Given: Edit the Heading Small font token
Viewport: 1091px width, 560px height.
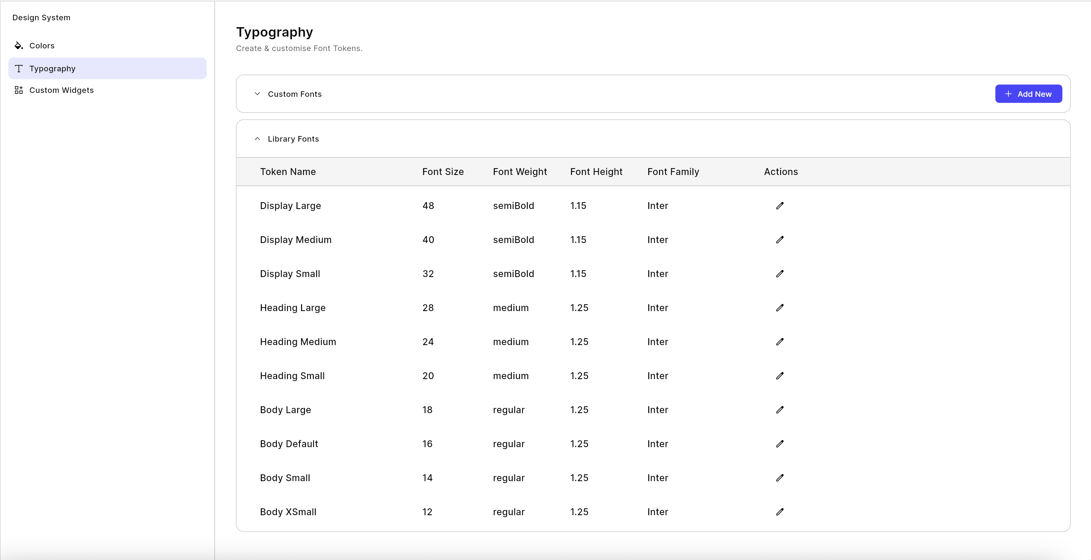Looking at the screenshot, I should click(x=780, y=376).
